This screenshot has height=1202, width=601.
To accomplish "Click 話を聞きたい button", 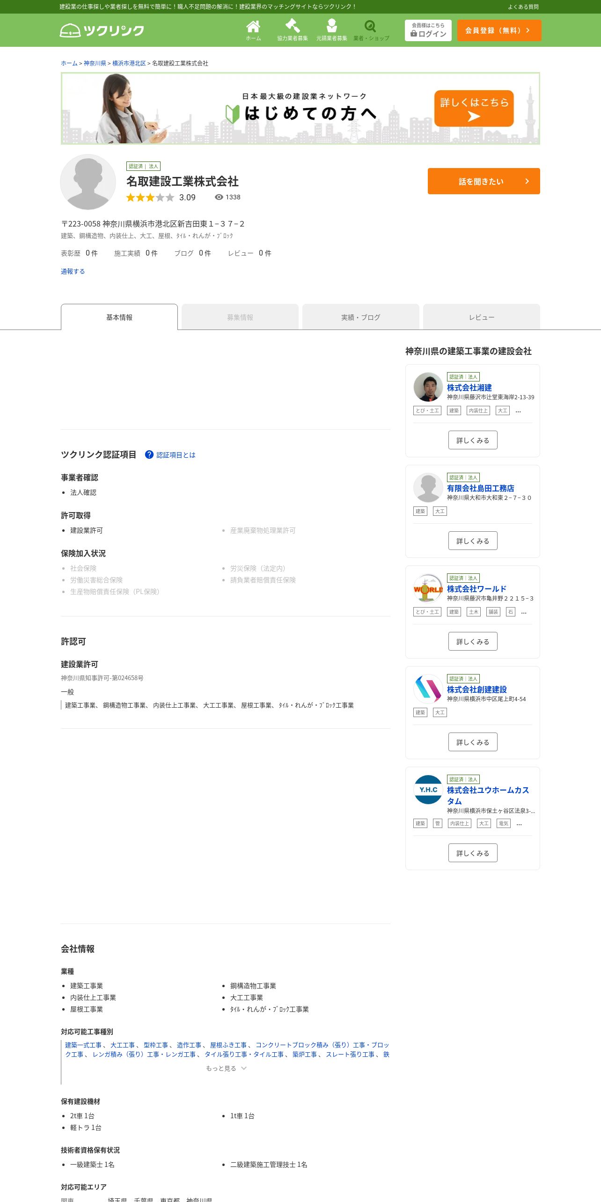I will (484, 181).
